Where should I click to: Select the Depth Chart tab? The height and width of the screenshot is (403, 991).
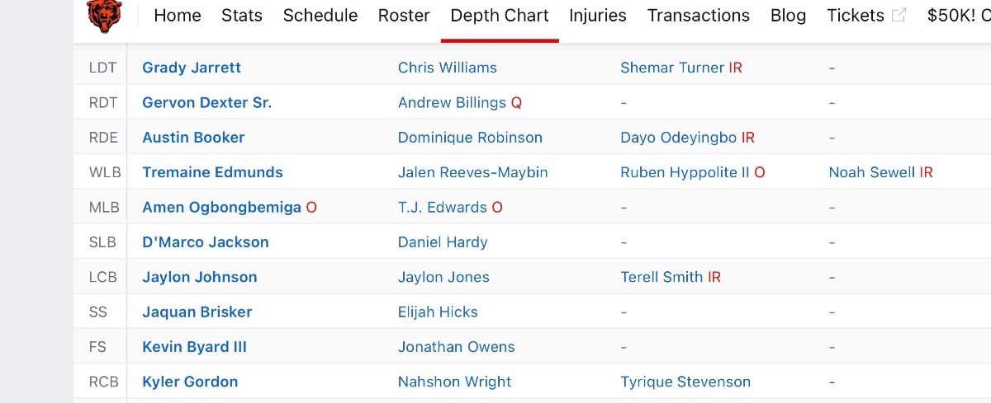click(500, 16)
